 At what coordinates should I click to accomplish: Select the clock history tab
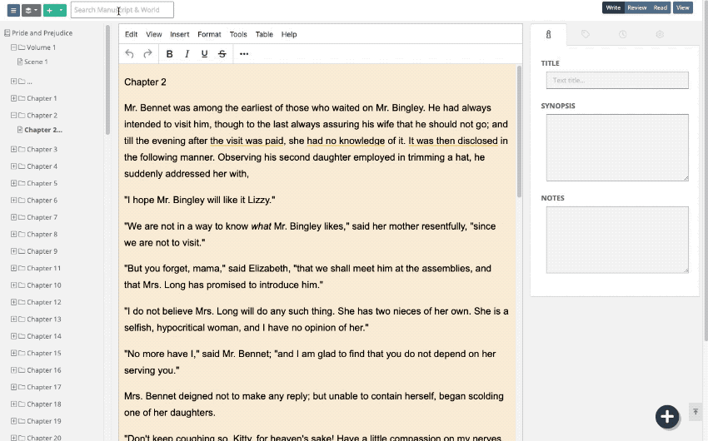[622, 34]
